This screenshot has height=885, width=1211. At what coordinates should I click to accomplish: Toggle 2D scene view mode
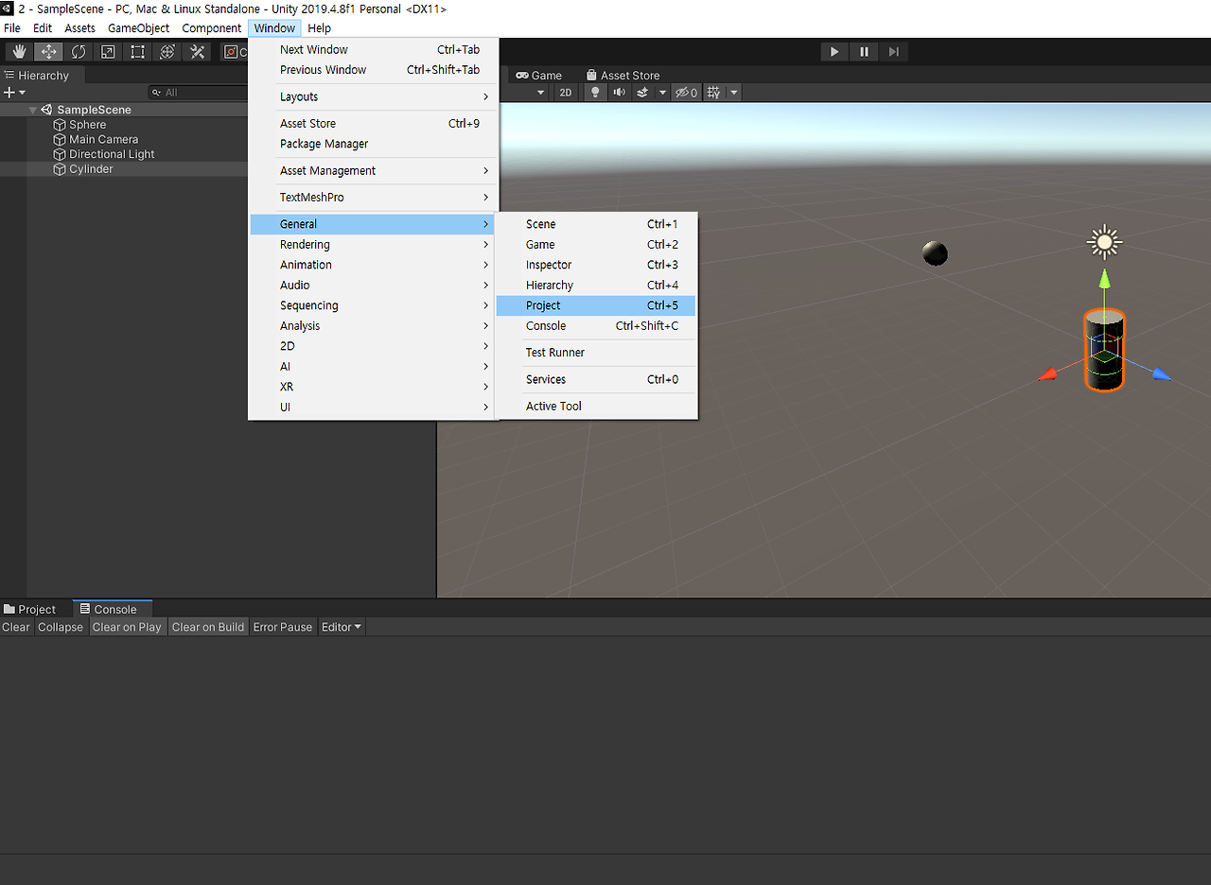pos(566,93)
